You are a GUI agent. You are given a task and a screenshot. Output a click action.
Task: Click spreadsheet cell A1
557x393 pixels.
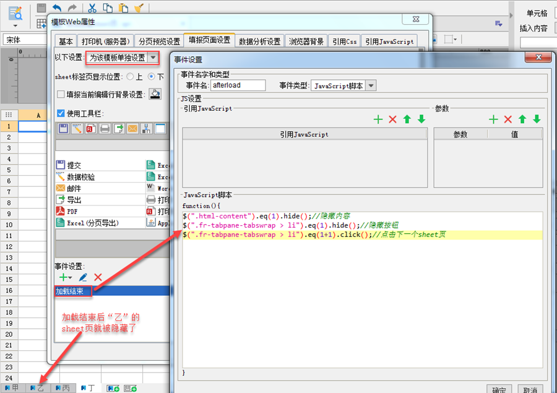tap(33, 126)
